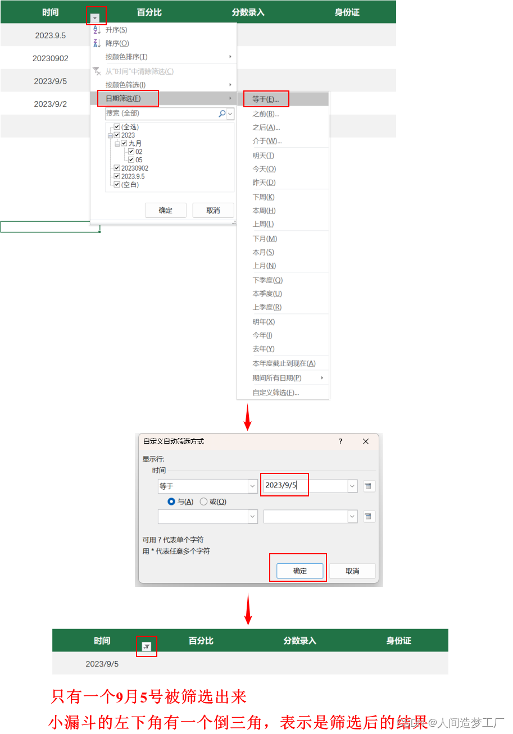Viewport: 513px width, 734px height.
Task: Select 上月(N) filter option
Action: [x=283, y=266]
